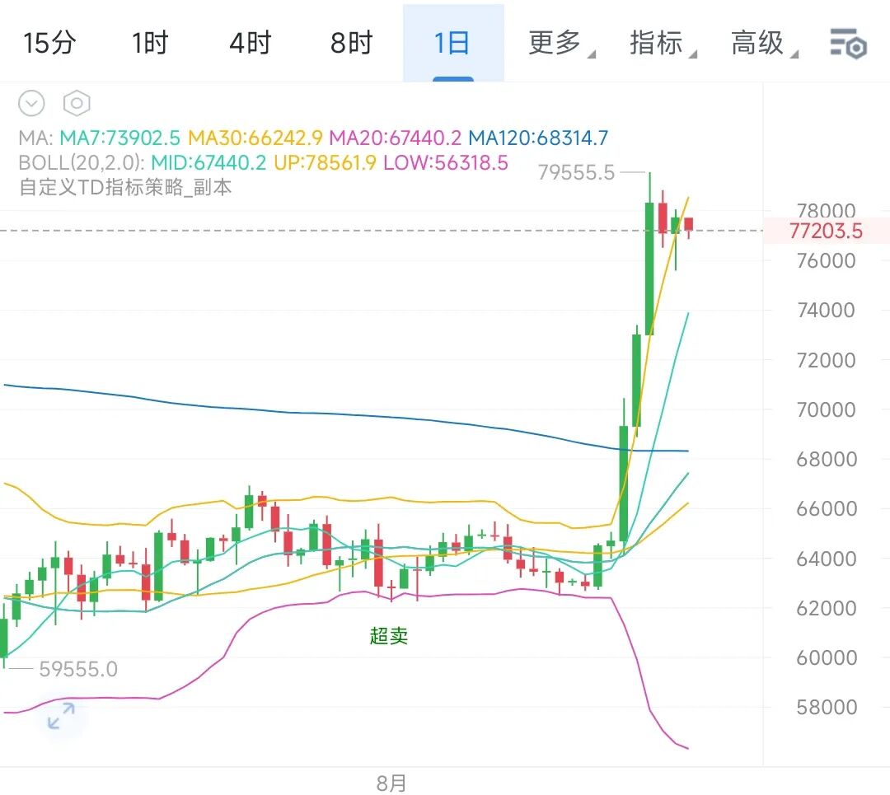The image size is (890, 795).
Task: Click the UP:78561.9 Bollinger value
Action: click(x=326, y=163)
